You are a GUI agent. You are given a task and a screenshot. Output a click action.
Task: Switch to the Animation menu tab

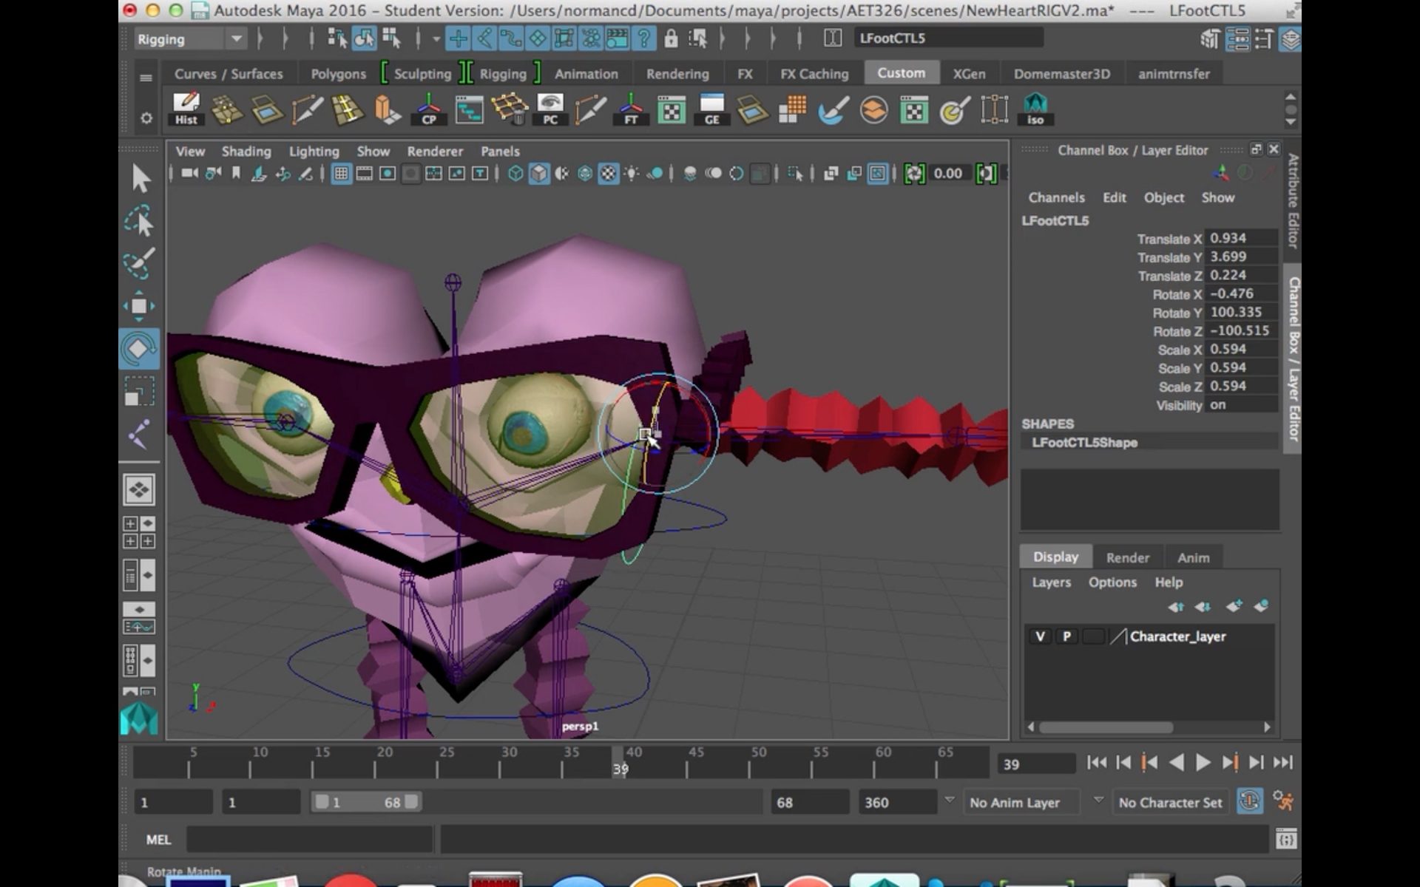point(586,74)
